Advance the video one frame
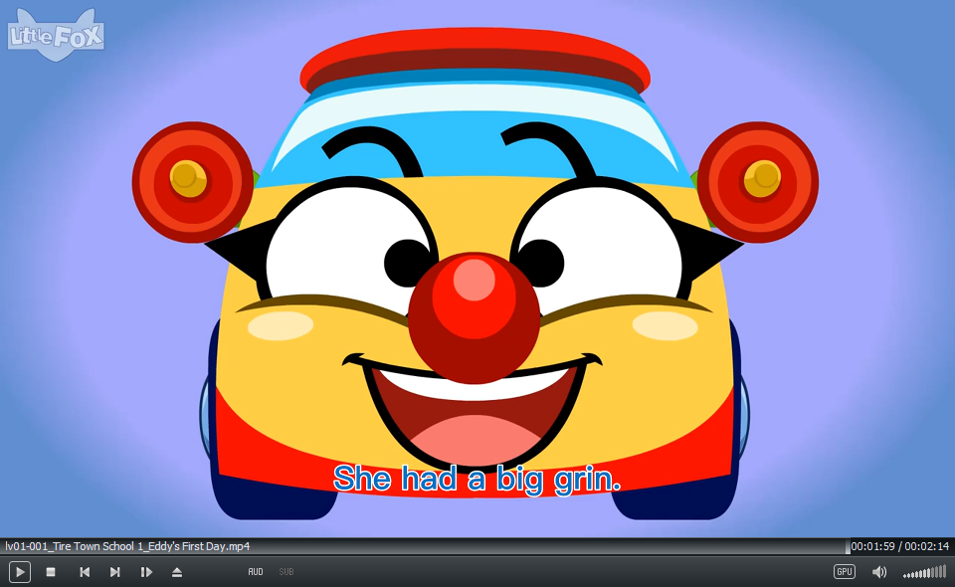 [x=146, y=572]
